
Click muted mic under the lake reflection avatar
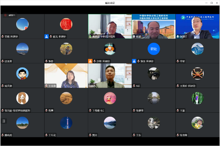[x=90, y=135]
